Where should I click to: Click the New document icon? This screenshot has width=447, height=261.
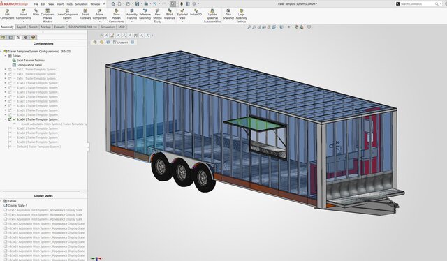[x=119, y=4]
